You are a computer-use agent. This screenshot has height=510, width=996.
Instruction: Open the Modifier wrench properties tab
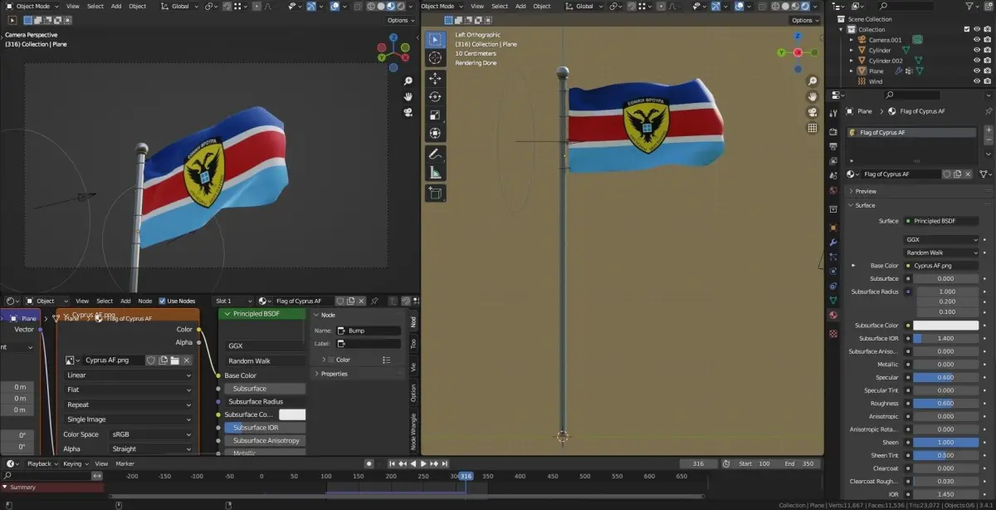tap(833, 242)
